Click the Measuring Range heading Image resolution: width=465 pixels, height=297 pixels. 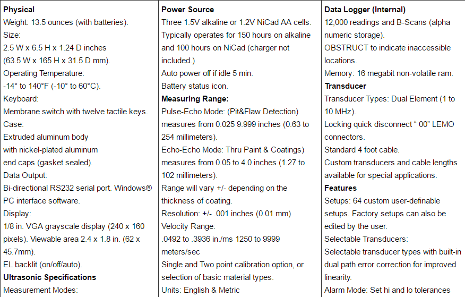click(195, 99)
